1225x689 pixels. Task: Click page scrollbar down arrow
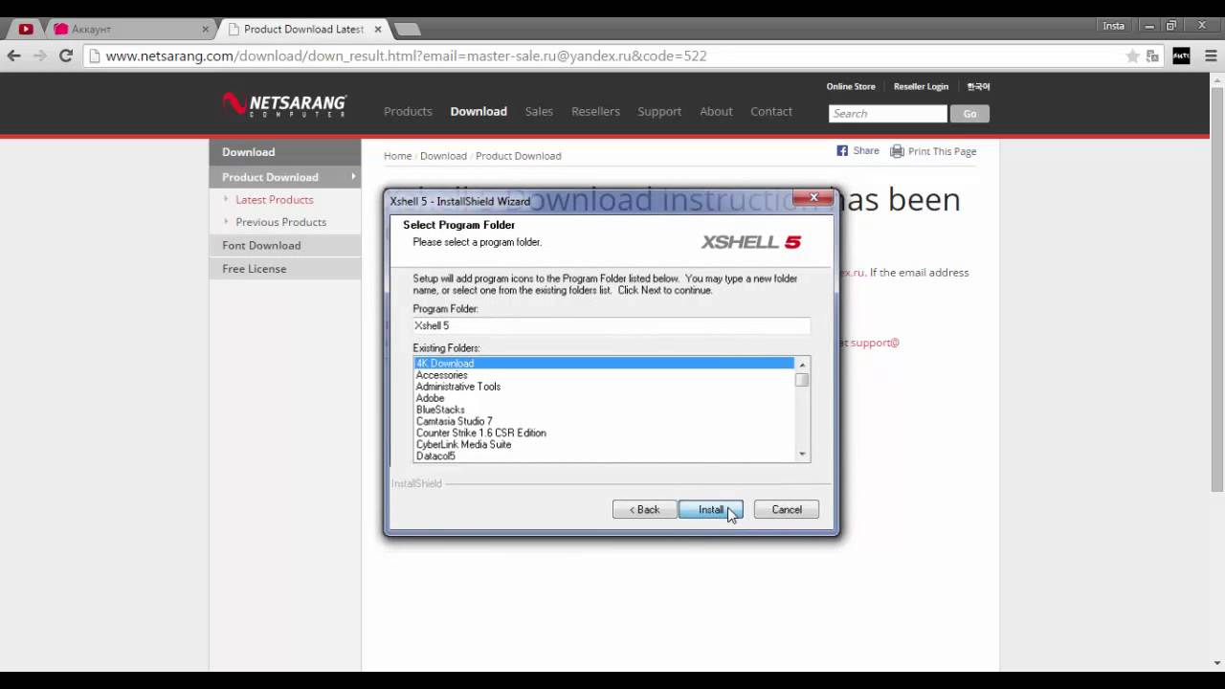(x=1217, y=662)
